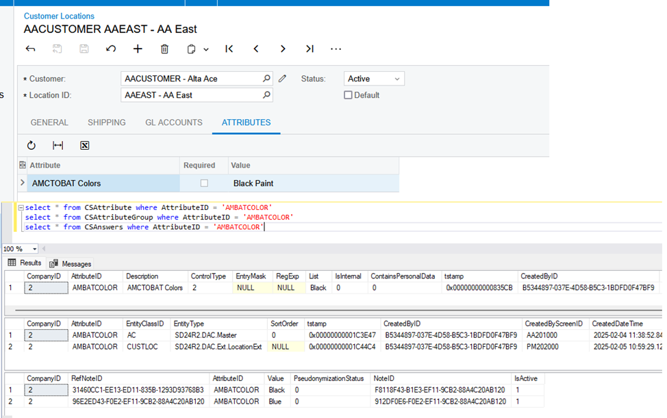The image size is (667, 418).
Task: Create a new record using the plus icon
Action: click(138, 49)
